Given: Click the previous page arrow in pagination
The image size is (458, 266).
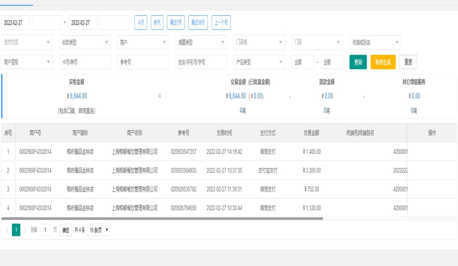Looking at the screenshot, I should pos(7,230).
